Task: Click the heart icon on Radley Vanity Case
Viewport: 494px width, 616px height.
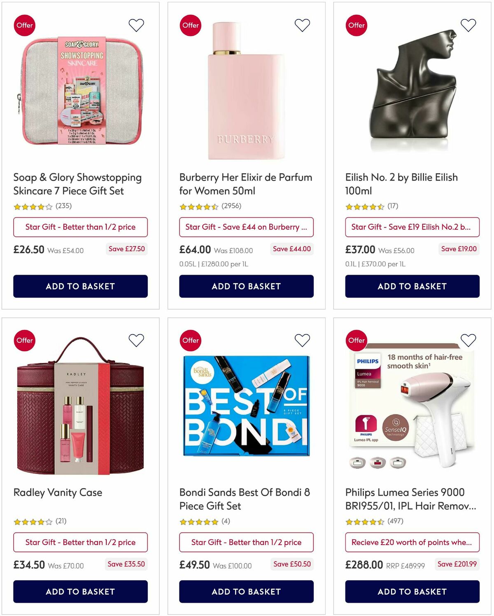Action: (x=136, y=340)
